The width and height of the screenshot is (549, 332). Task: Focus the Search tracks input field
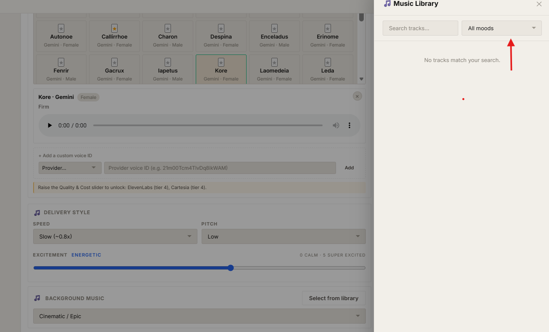[420, 28]
